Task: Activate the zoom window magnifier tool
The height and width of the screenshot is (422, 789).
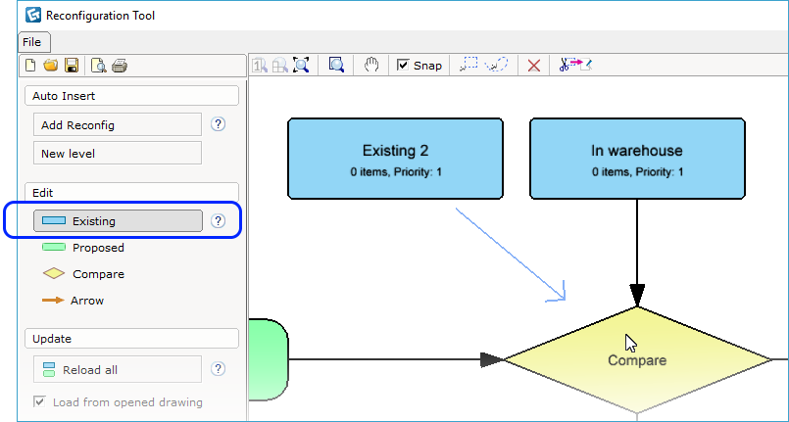Action: 336,66
